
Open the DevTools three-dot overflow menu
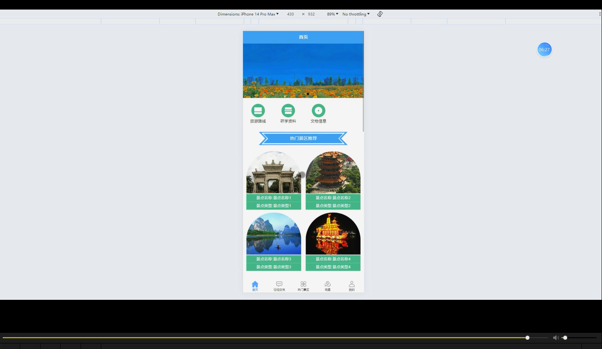coord(600,13)
